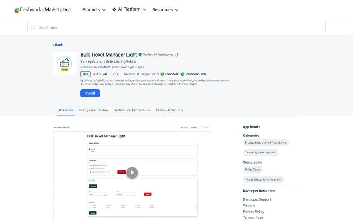
Task: Click the Freshdesk Omni product icon
Action: pos(182,74)
